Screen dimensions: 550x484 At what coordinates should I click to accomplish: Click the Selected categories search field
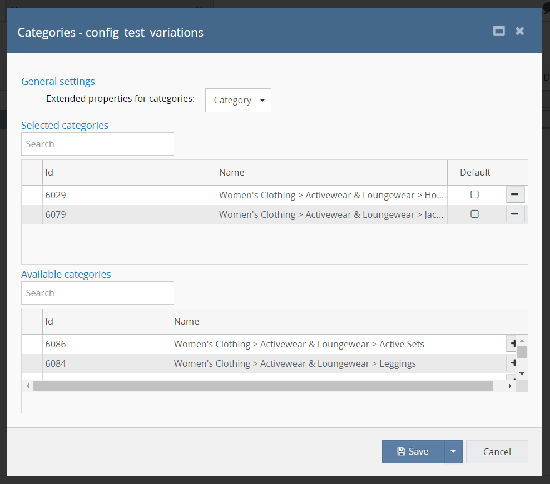point(97,144)
